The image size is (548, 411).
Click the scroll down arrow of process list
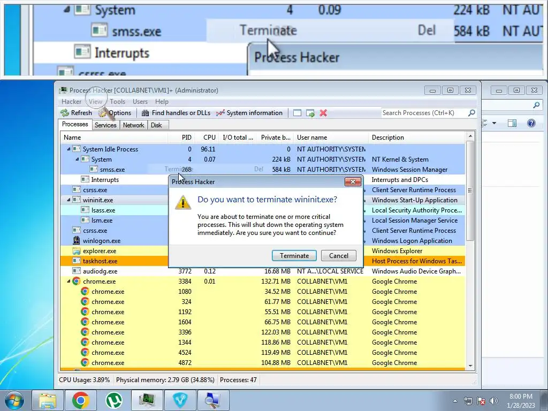(x=470, y=366)
